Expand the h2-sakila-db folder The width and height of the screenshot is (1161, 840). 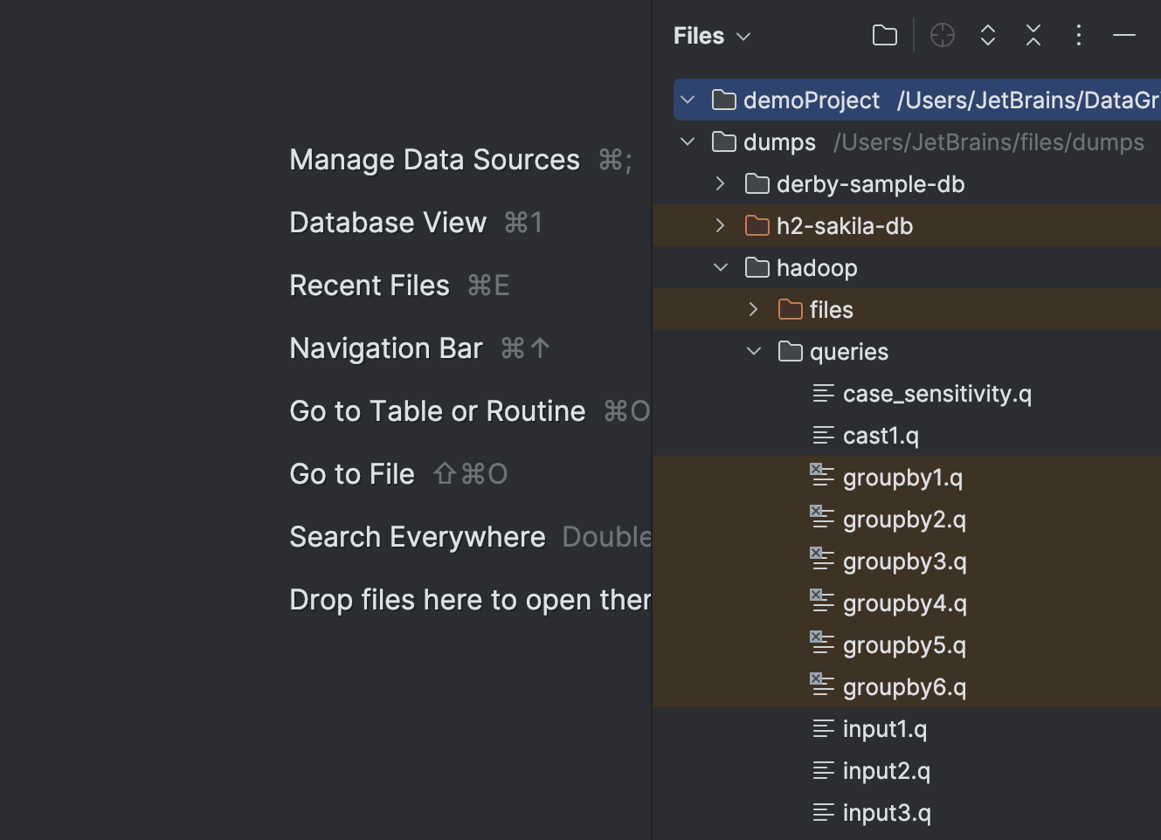720,225
